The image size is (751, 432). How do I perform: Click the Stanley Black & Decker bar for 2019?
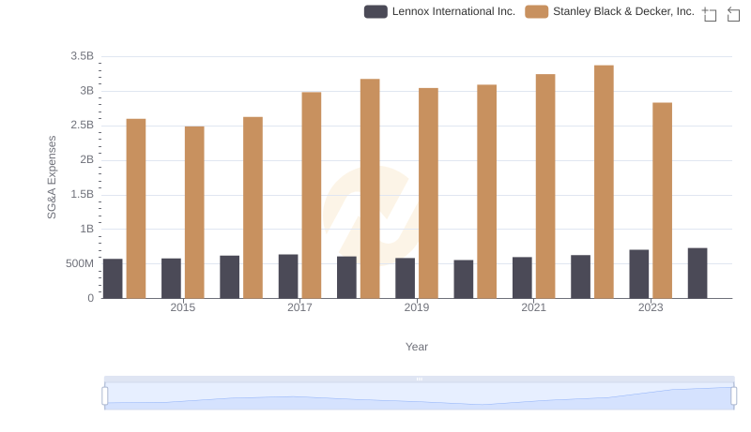point(428,193)
